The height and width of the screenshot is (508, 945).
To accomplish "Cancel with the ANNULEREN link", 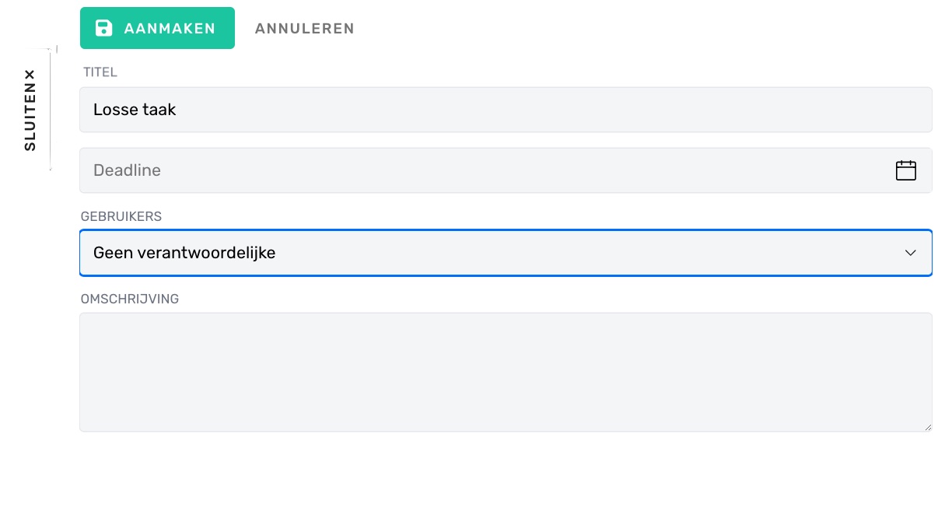I will coord(305,29).
